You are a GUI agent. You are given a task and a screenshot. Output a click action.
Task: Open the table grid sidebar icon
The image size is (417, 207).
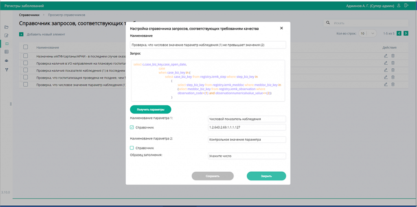point(7,52)
